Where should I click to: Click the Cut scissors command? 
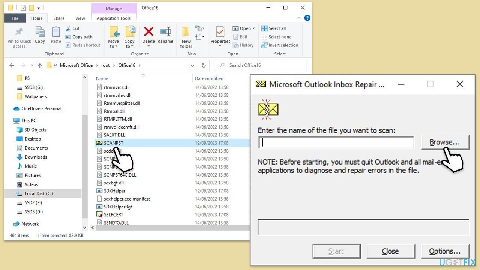(72, 28)
